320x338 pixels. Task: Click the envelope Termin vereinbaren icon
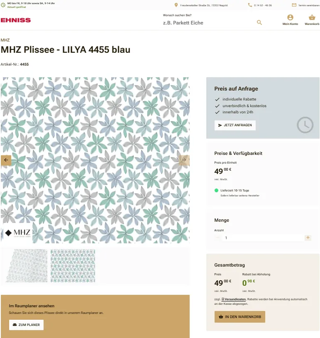294,5
